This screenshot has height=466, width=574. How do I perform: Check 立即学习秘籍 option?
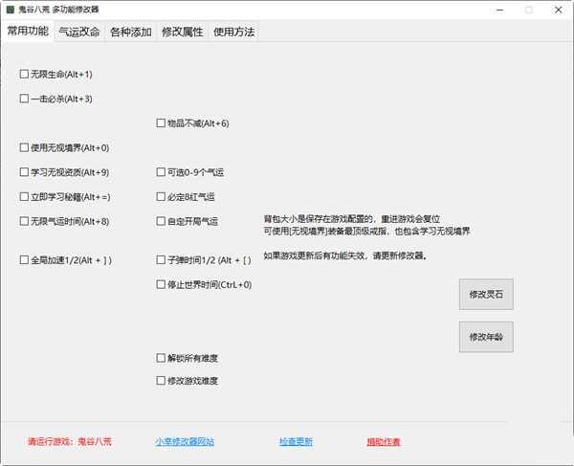[25, 196]
